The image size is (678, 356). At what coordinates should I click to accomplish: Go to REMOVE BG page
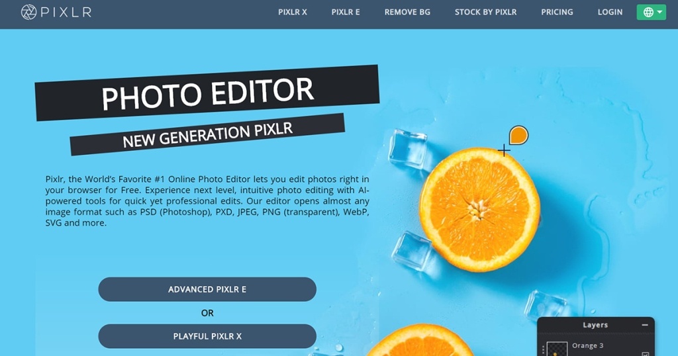(407, 12)
